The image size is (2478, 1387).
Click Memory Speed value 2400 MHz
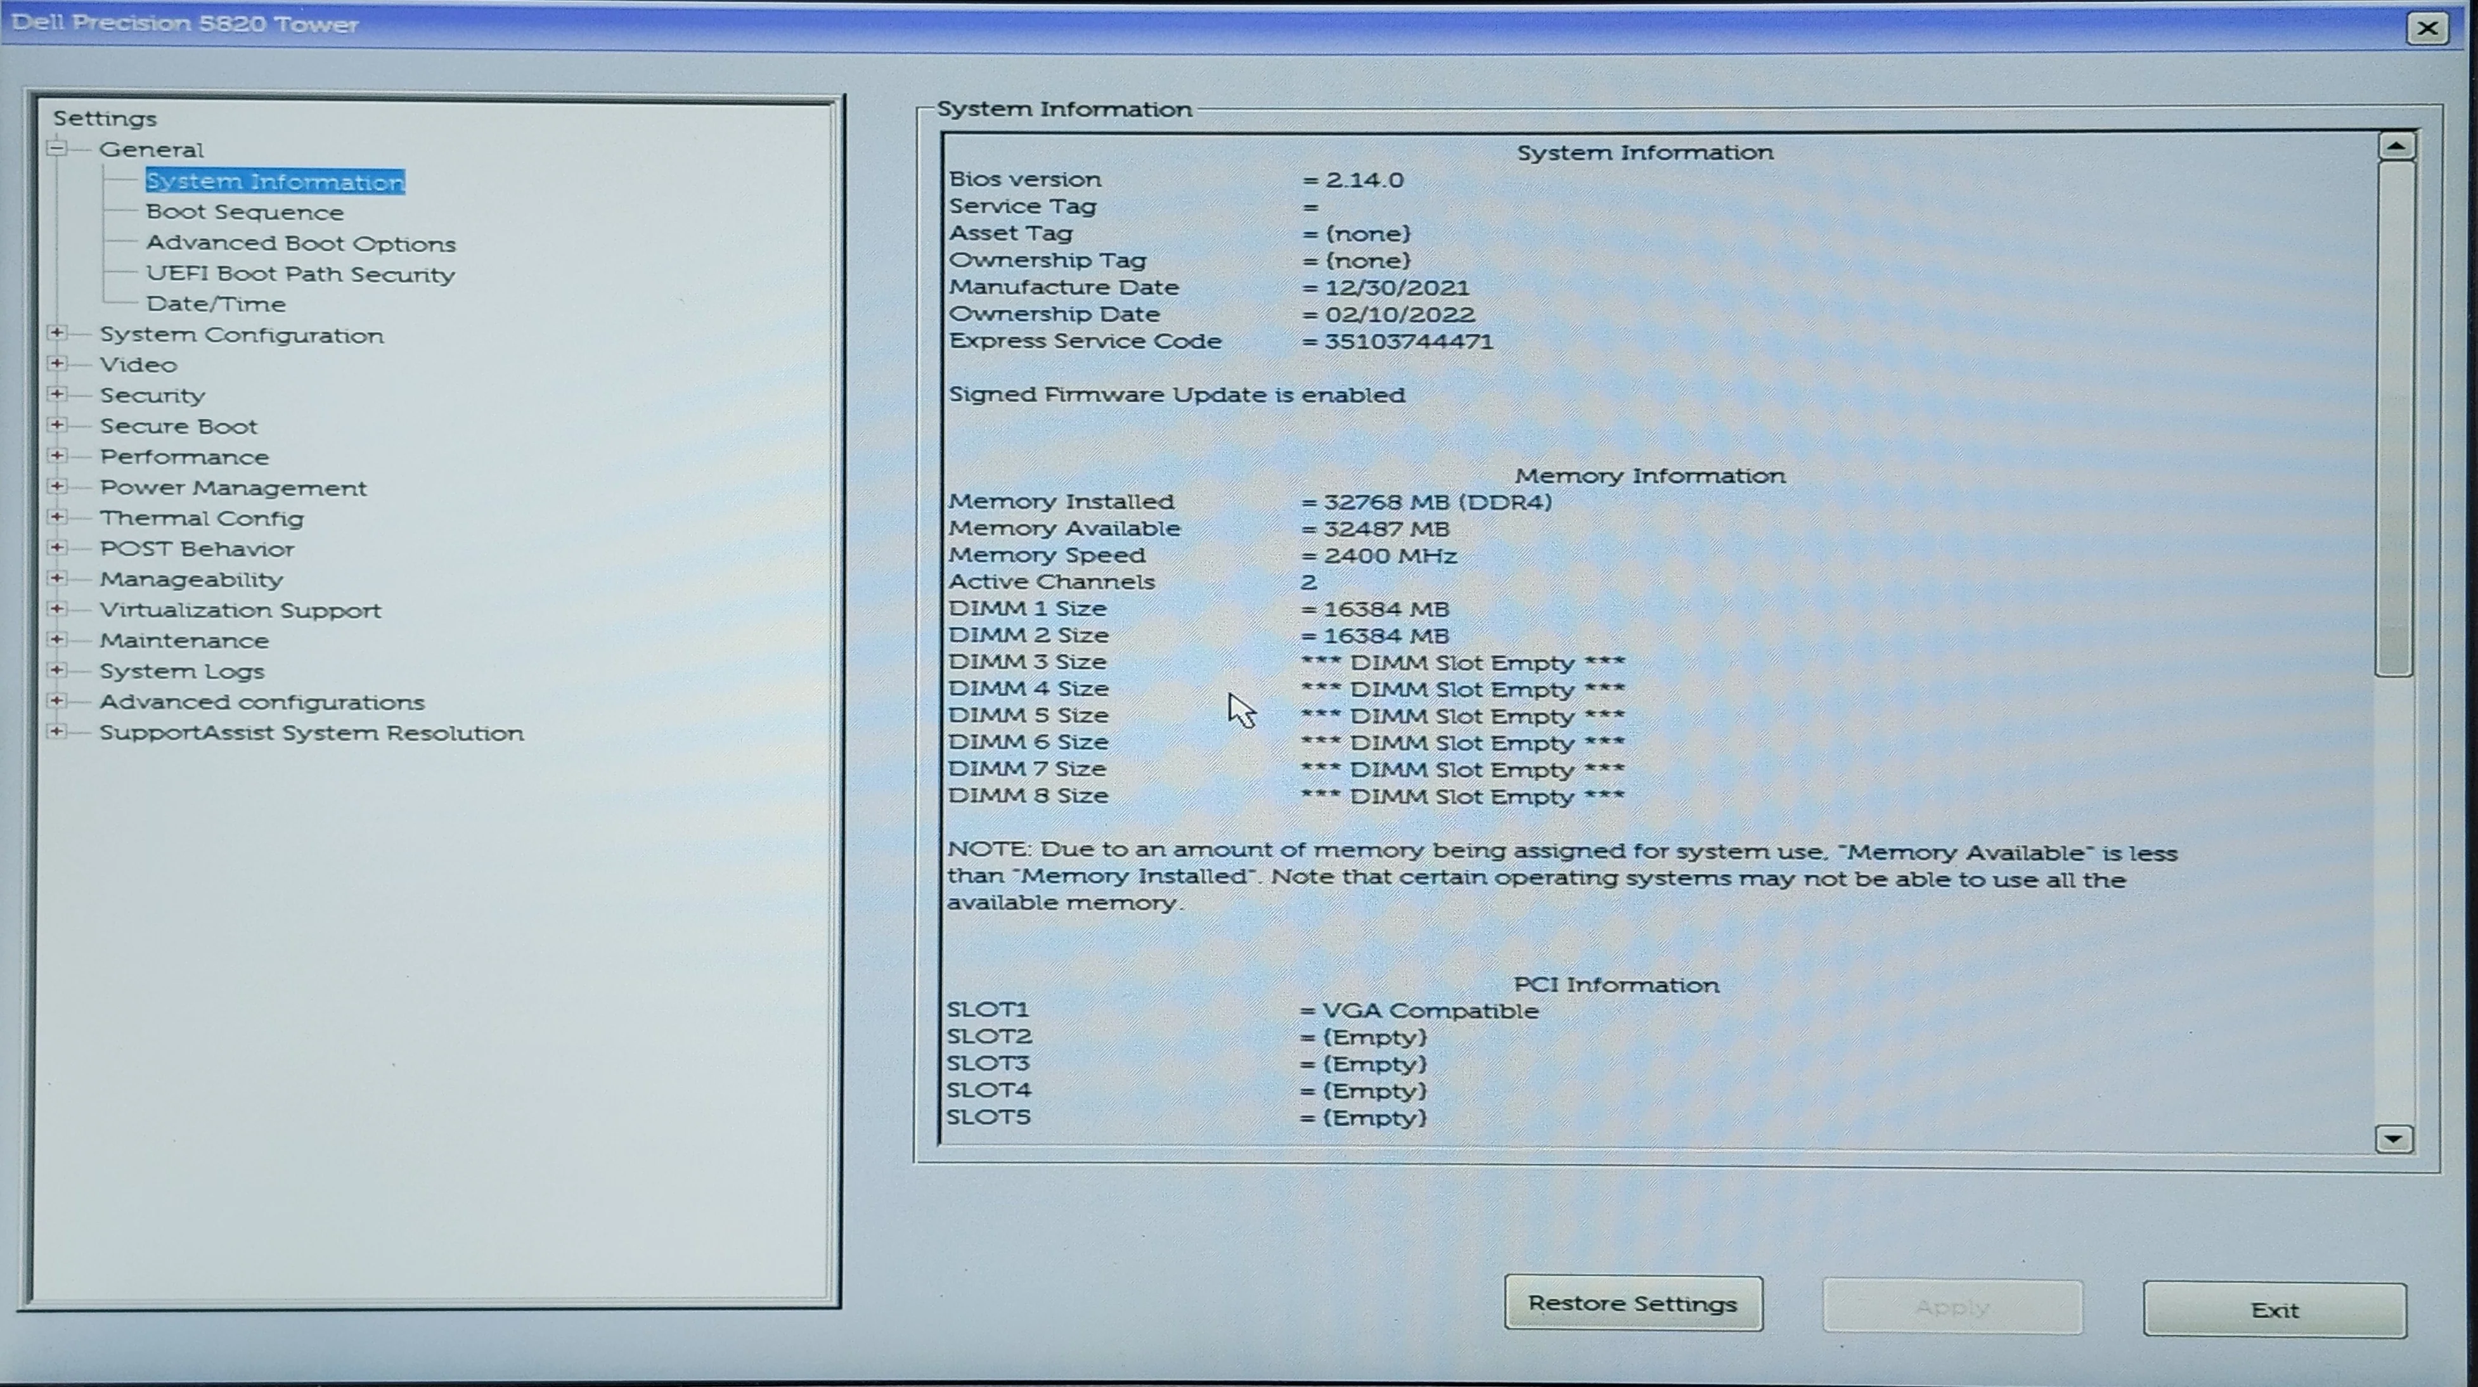[1390, 556]
